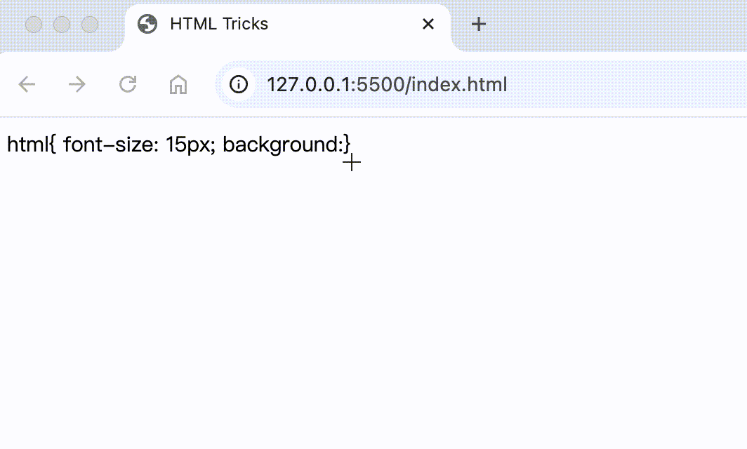Click the globe favicon on HTML Tricks tab
Image resolution: width=747 pixels, height=449 pixels.
click(x=147, y=24)
